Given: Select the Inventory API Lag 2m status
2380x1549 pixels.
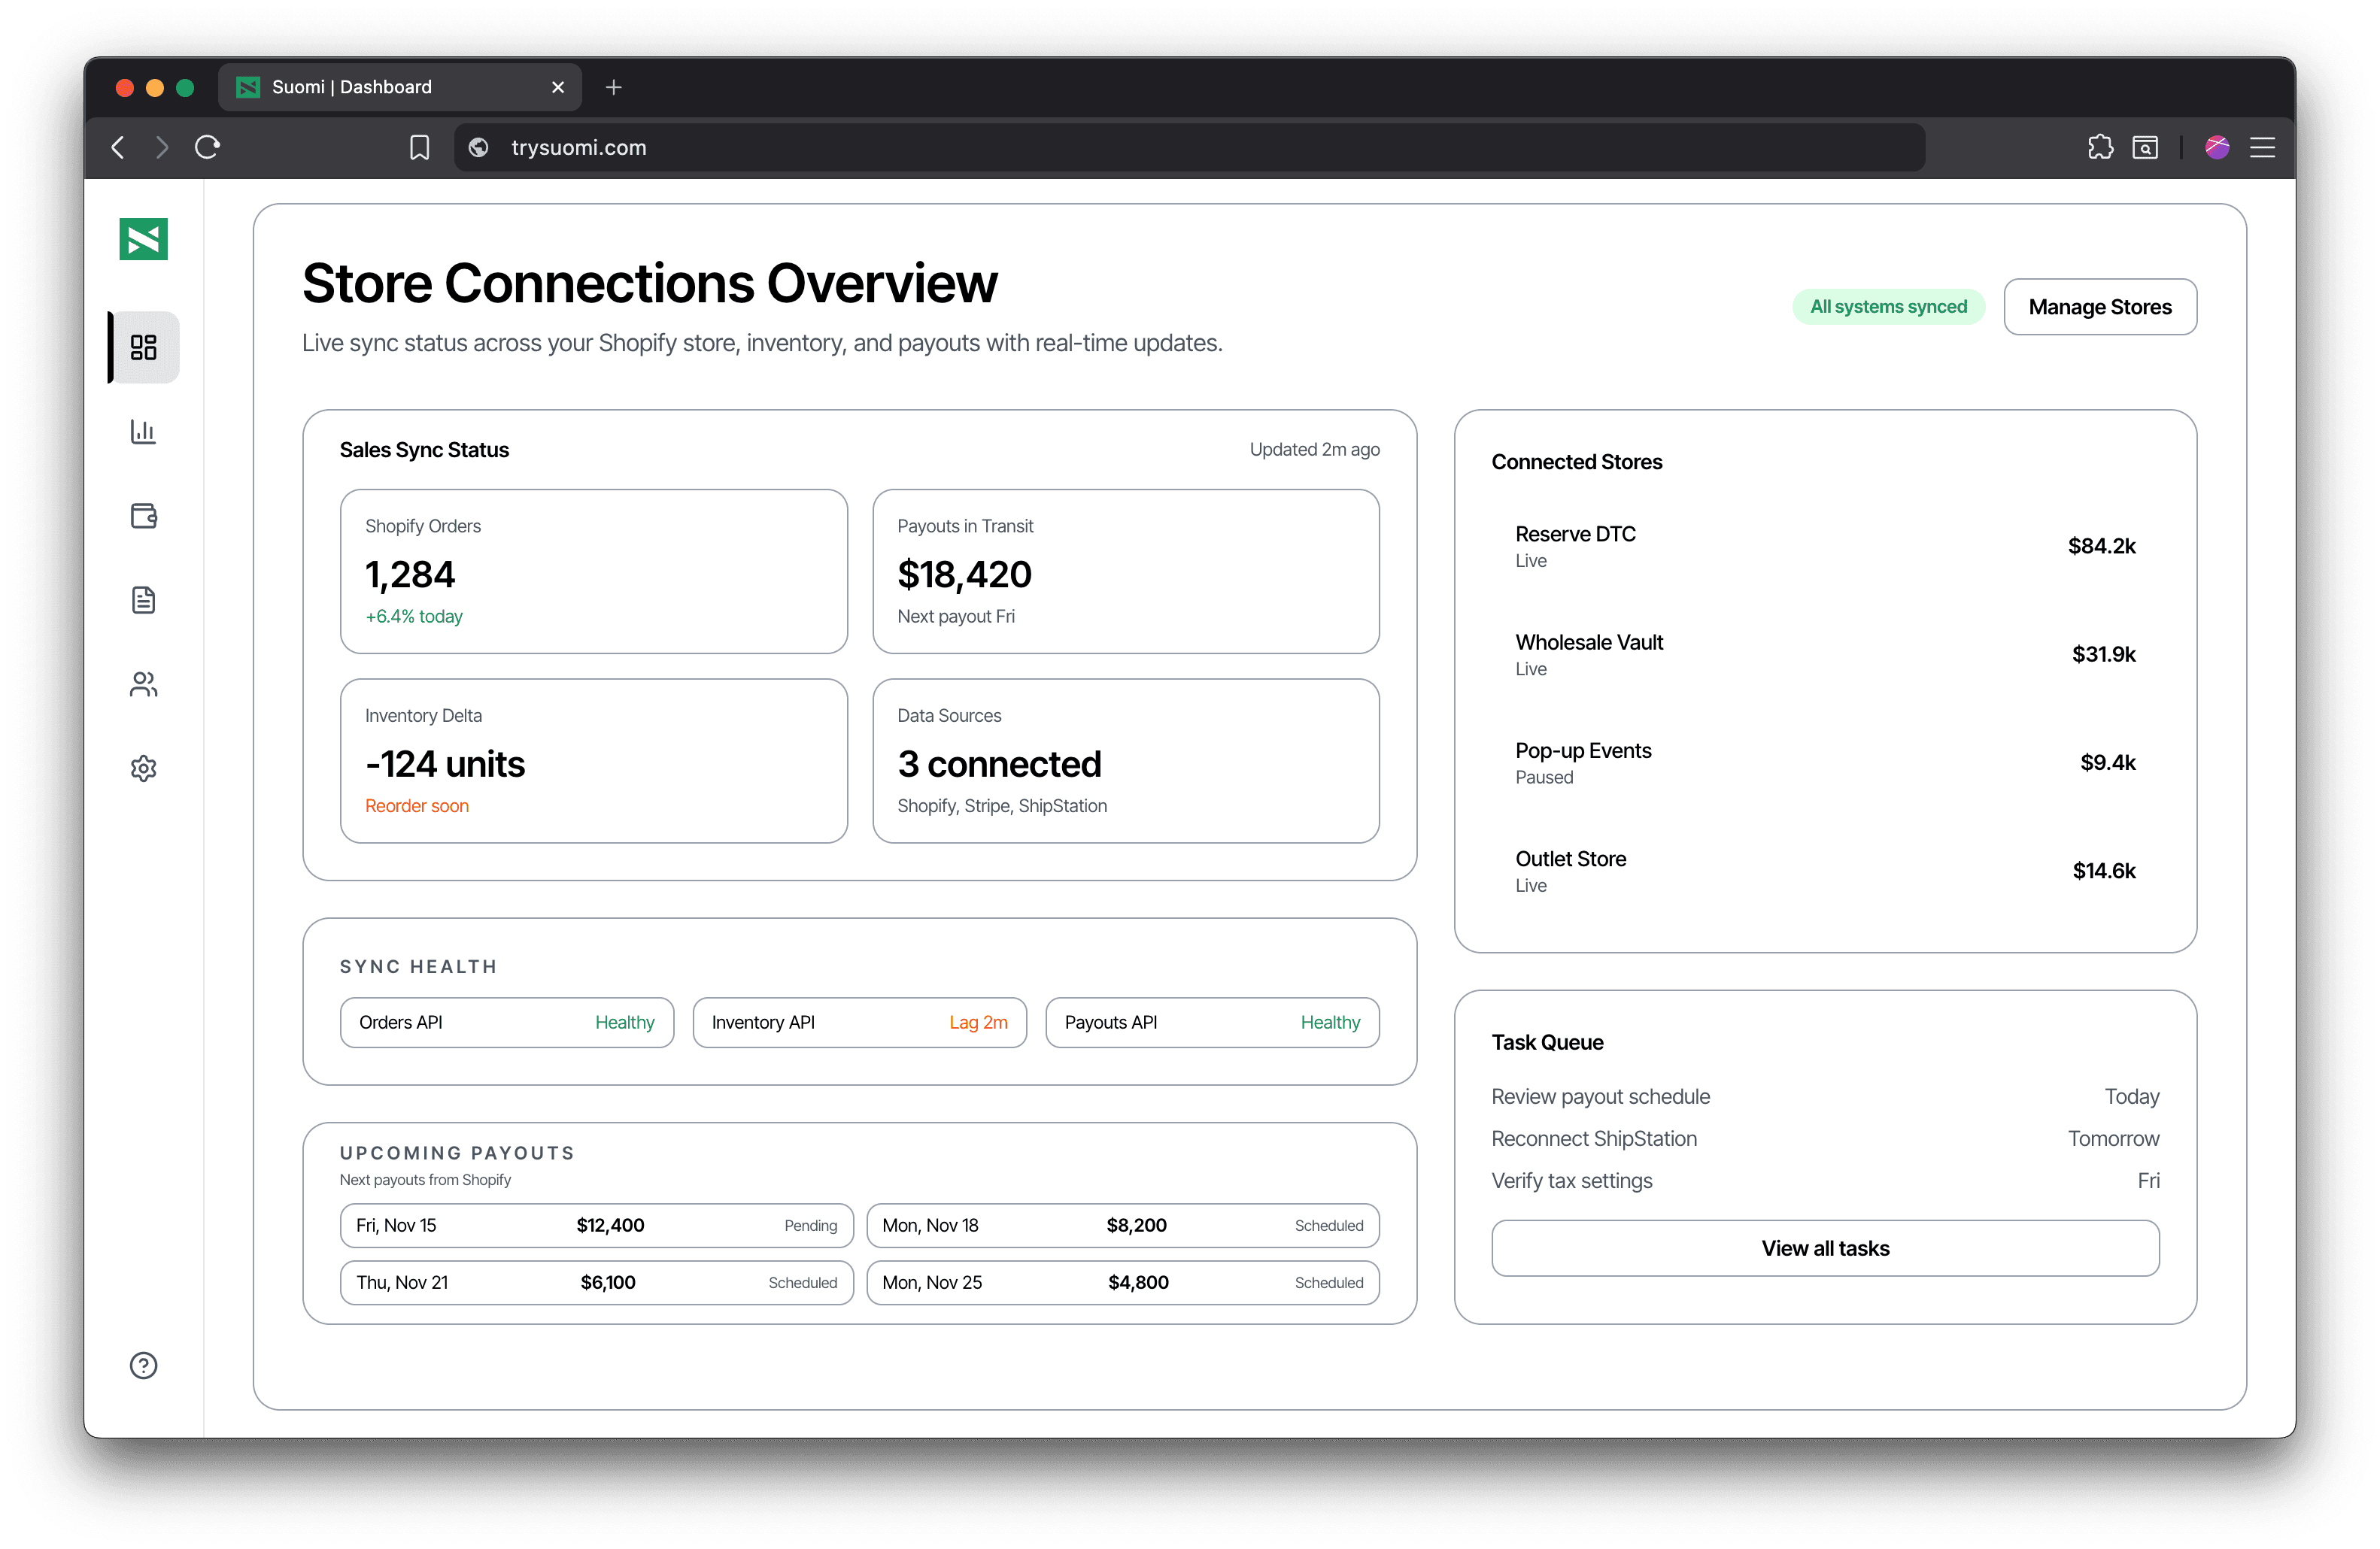Looking at the screenshot, I should 859,1023.
